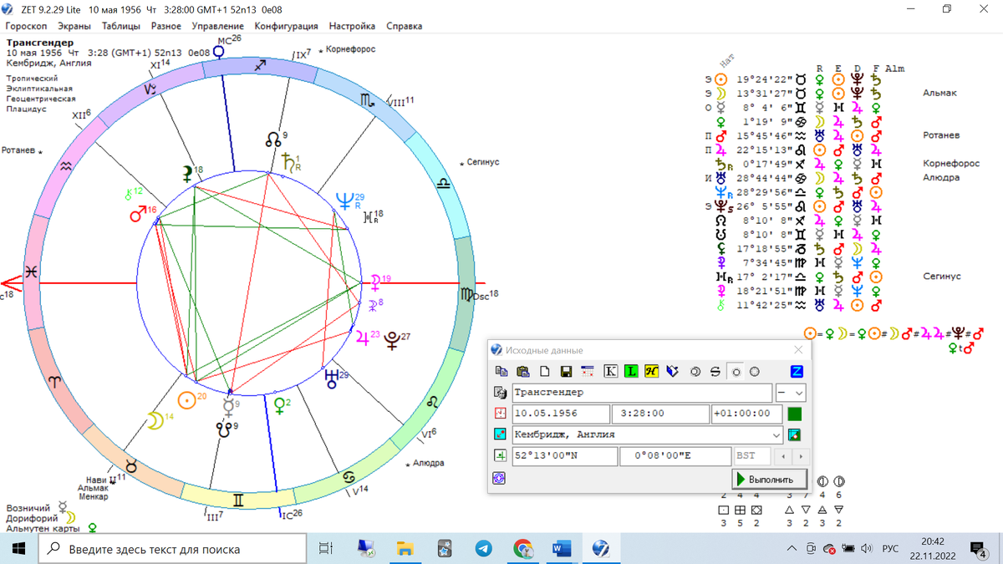Open the Управление menu
1003x564 pixels.
coord(217,26)
